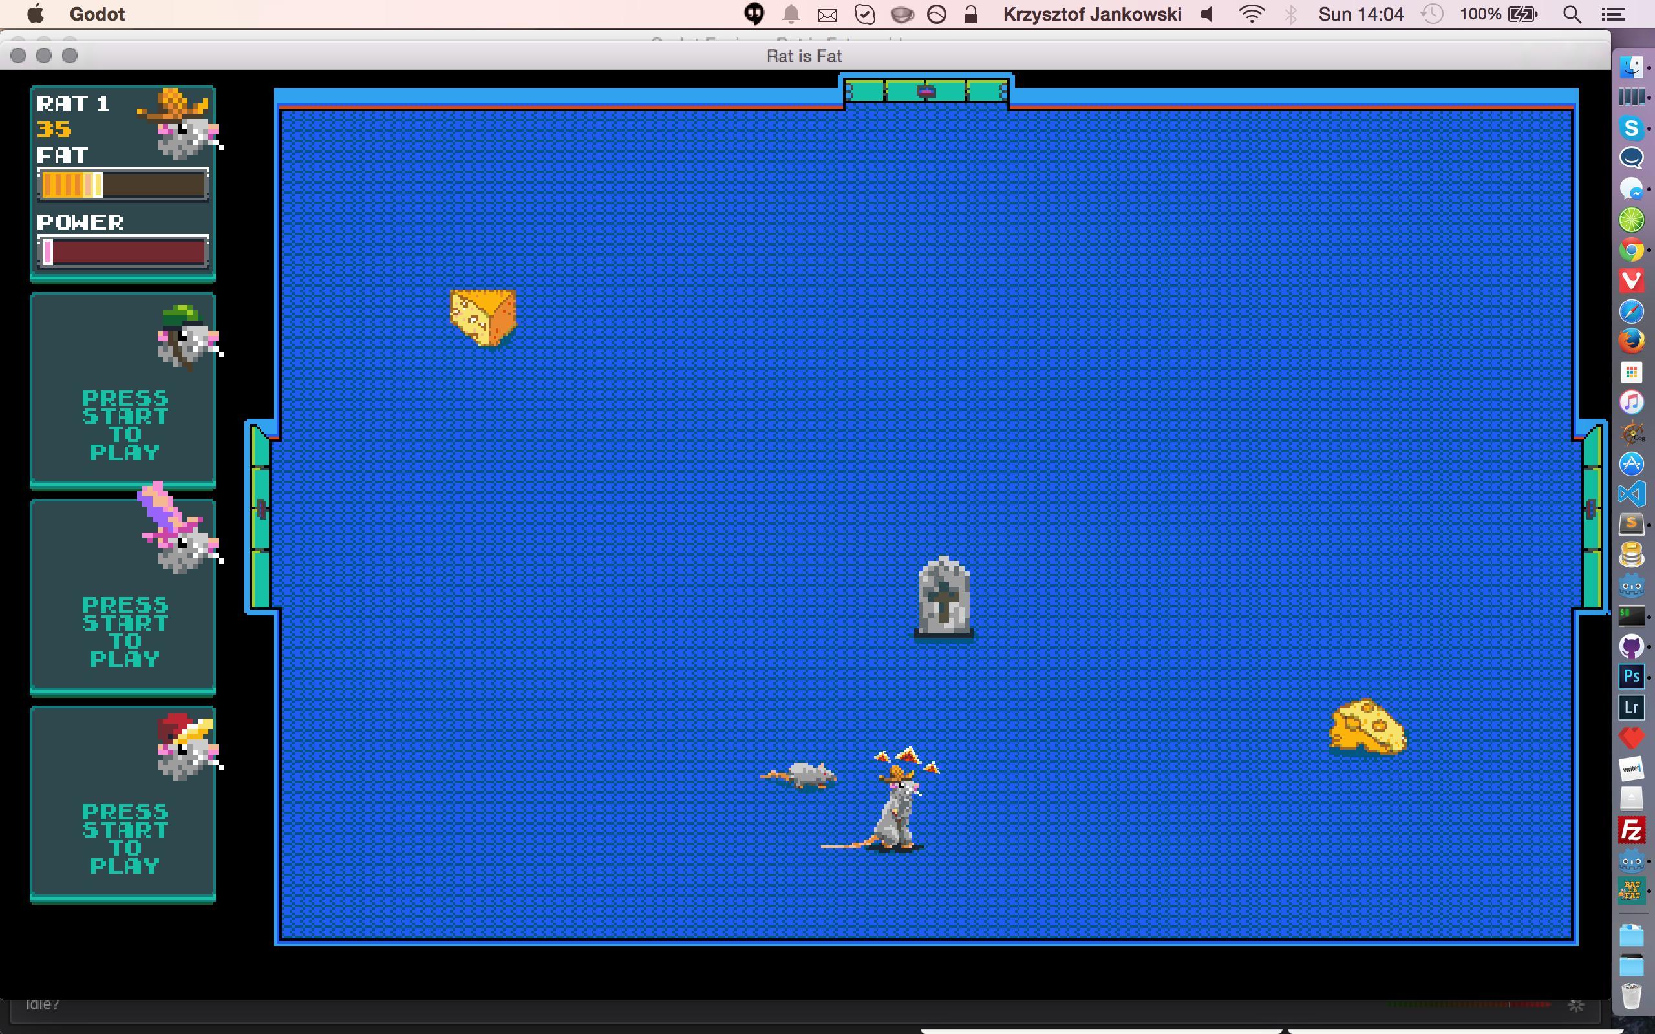Viewport: 1655px width, 1034px height.
Task: Click the red POWER meter bar
Action: (x=123, y=251)
